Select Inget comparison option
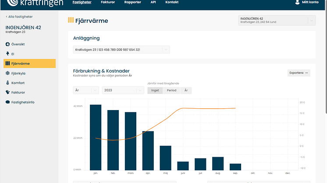This screenshot has height=183, width=327. point(155,90)
